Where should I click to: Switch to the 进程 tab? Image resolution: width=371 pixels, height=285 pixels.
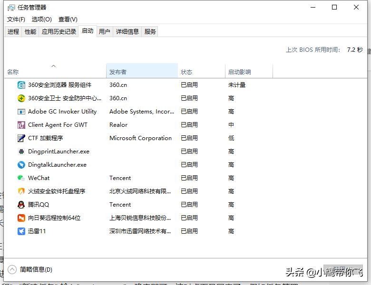(x=13, y=32)
